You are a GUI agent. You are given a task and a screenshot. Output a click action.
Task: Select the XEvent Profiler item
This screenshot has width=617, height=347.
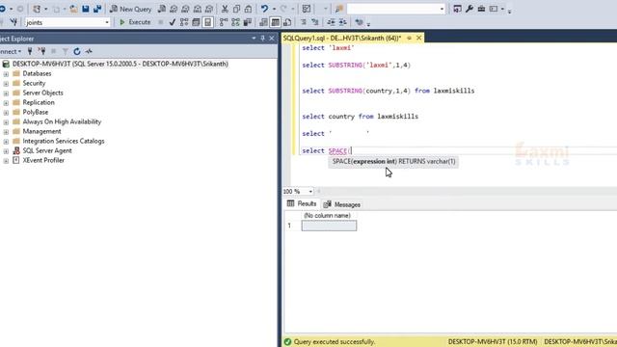pyautogui.click(x=43, y=160)
